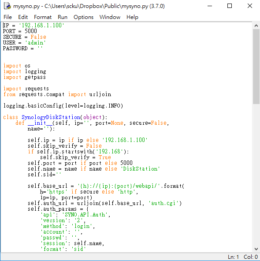Click 'urljoin' in the from-import line

[x=100, y=94]
